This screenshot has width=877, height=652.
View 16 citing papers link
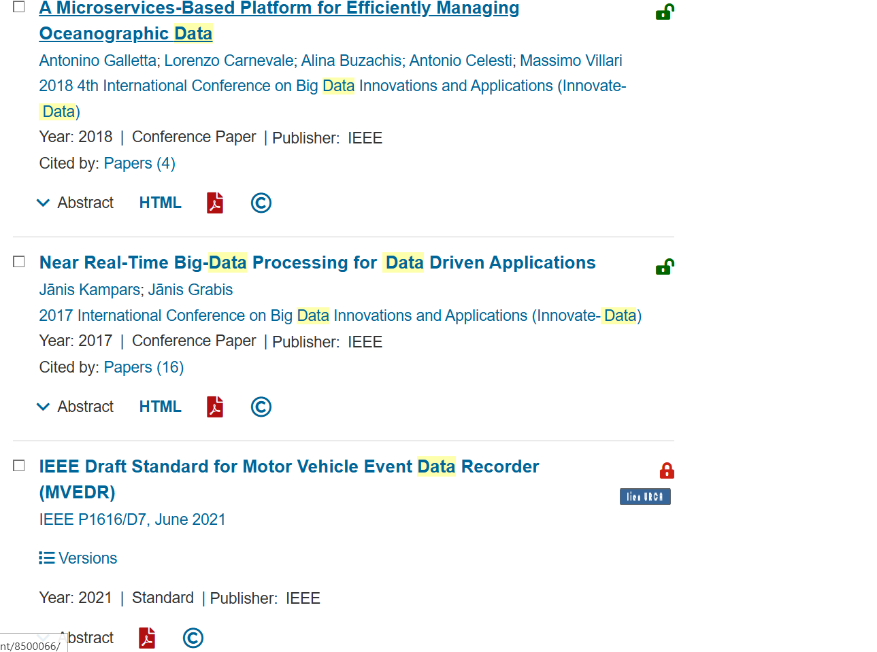coord(144,367)
